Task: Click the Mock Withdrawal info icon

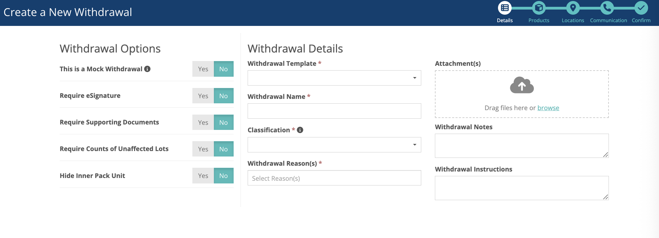Action: 147,69
